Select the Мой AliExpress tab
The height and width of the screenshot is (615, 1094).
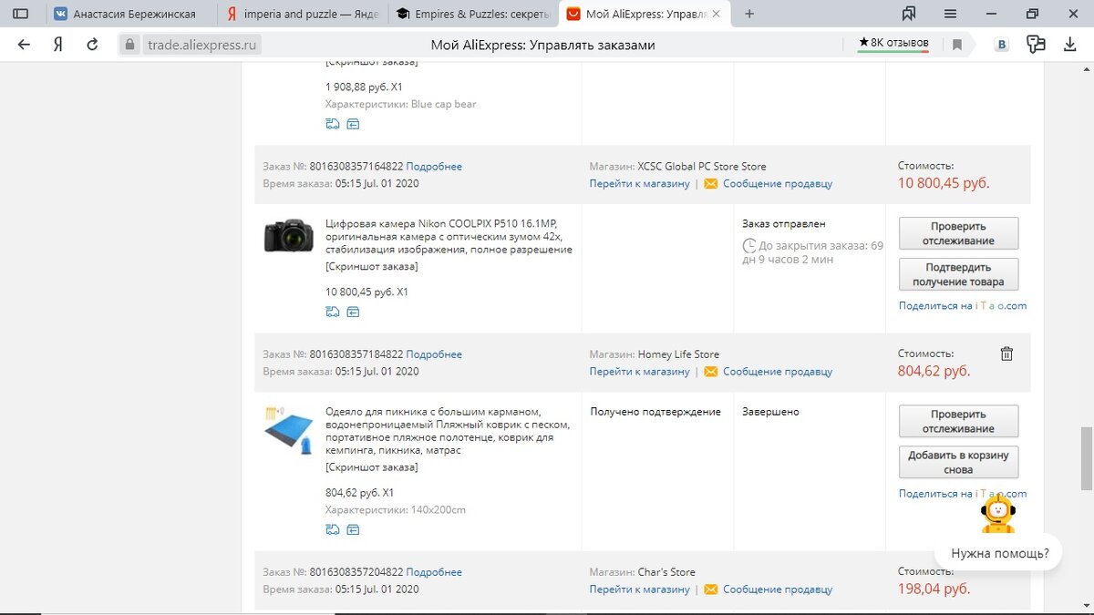click(644, 14)
